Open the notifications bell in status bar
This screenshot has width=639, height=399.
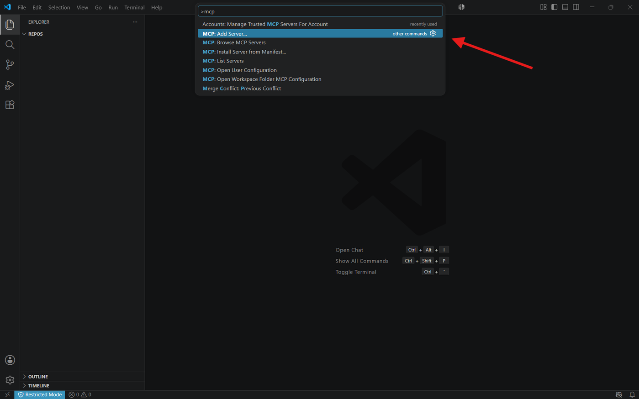click(x=632, y=394)
